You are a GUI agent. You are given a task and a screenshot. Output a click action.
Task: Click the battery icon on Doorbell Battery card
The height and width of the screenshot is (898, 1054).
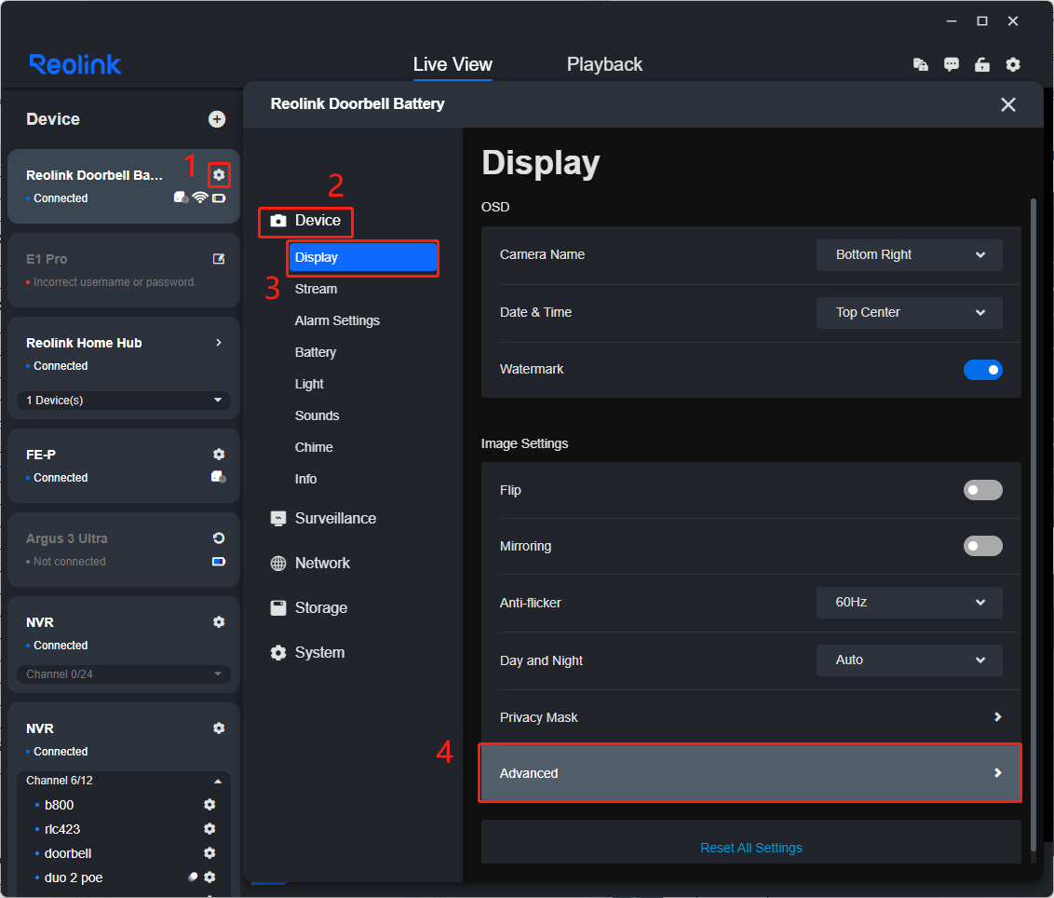click(x=219, y=197)
